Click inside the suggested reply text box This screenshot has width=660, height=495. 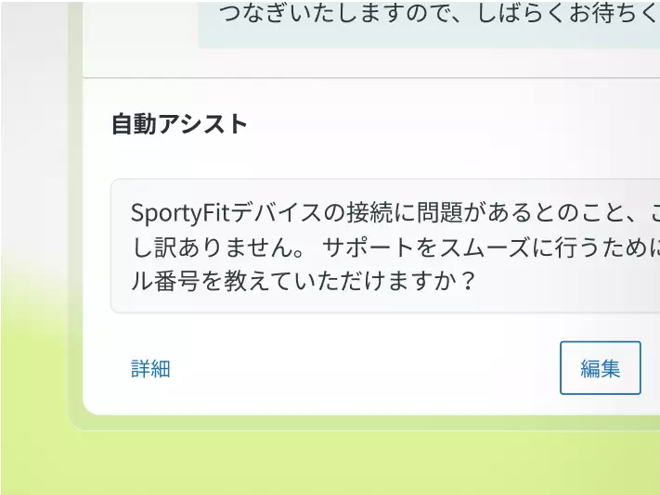385,246
